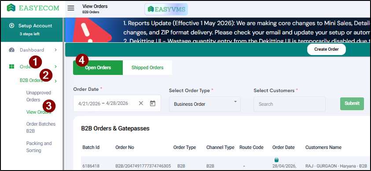Focus the Select Customers search field

[290, 104]
